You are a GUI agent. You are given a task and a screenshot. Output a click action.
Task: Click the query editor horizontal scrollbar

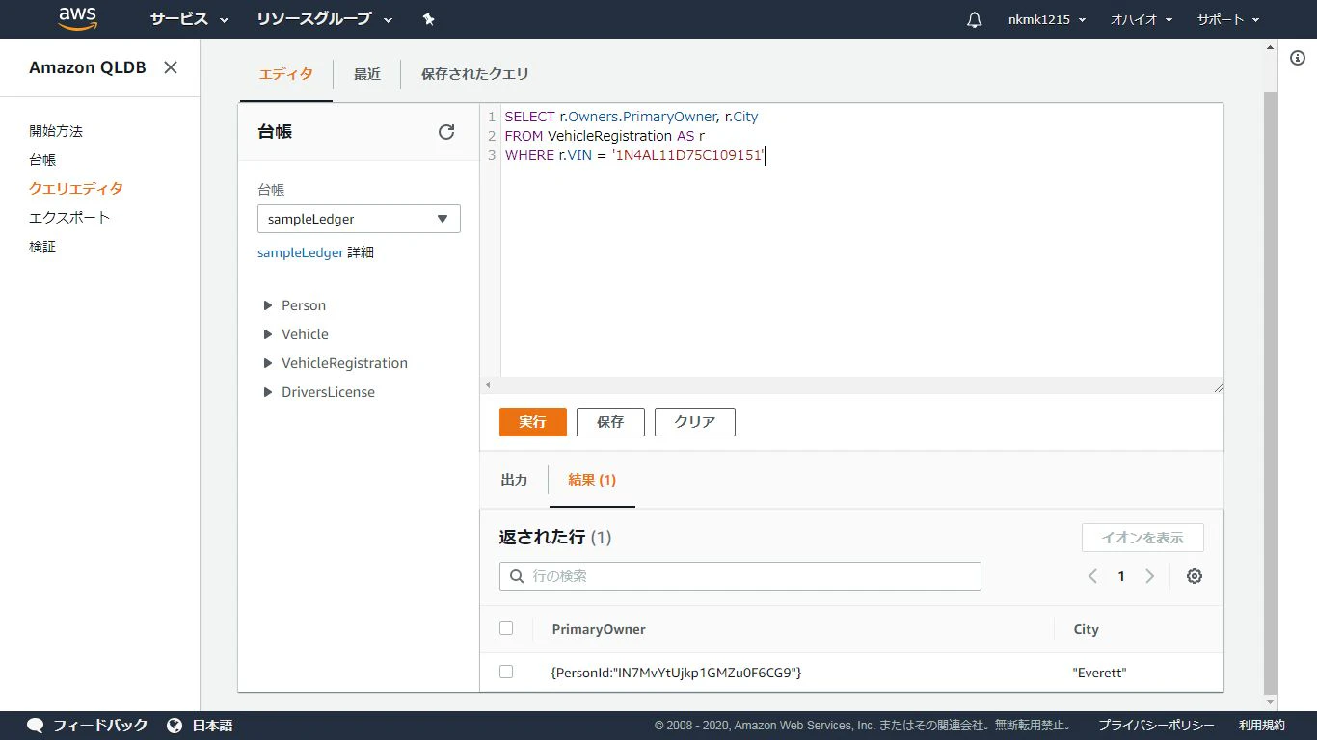coord(852,385)
